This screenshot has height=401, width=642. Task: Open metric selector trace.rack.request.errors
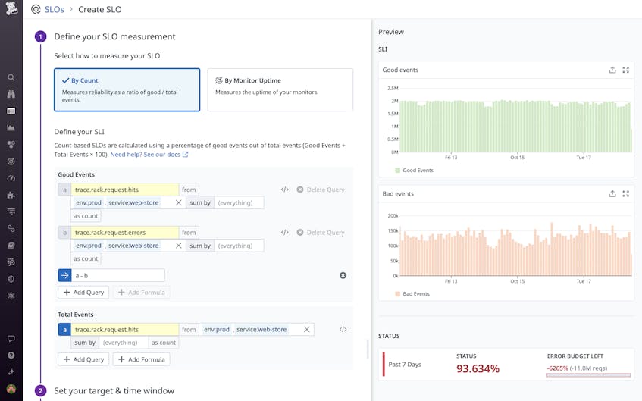click(125, 233)
